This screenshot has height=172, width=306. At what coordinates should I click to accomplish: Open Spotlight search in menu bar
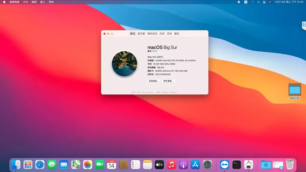(x=258, y=2)
